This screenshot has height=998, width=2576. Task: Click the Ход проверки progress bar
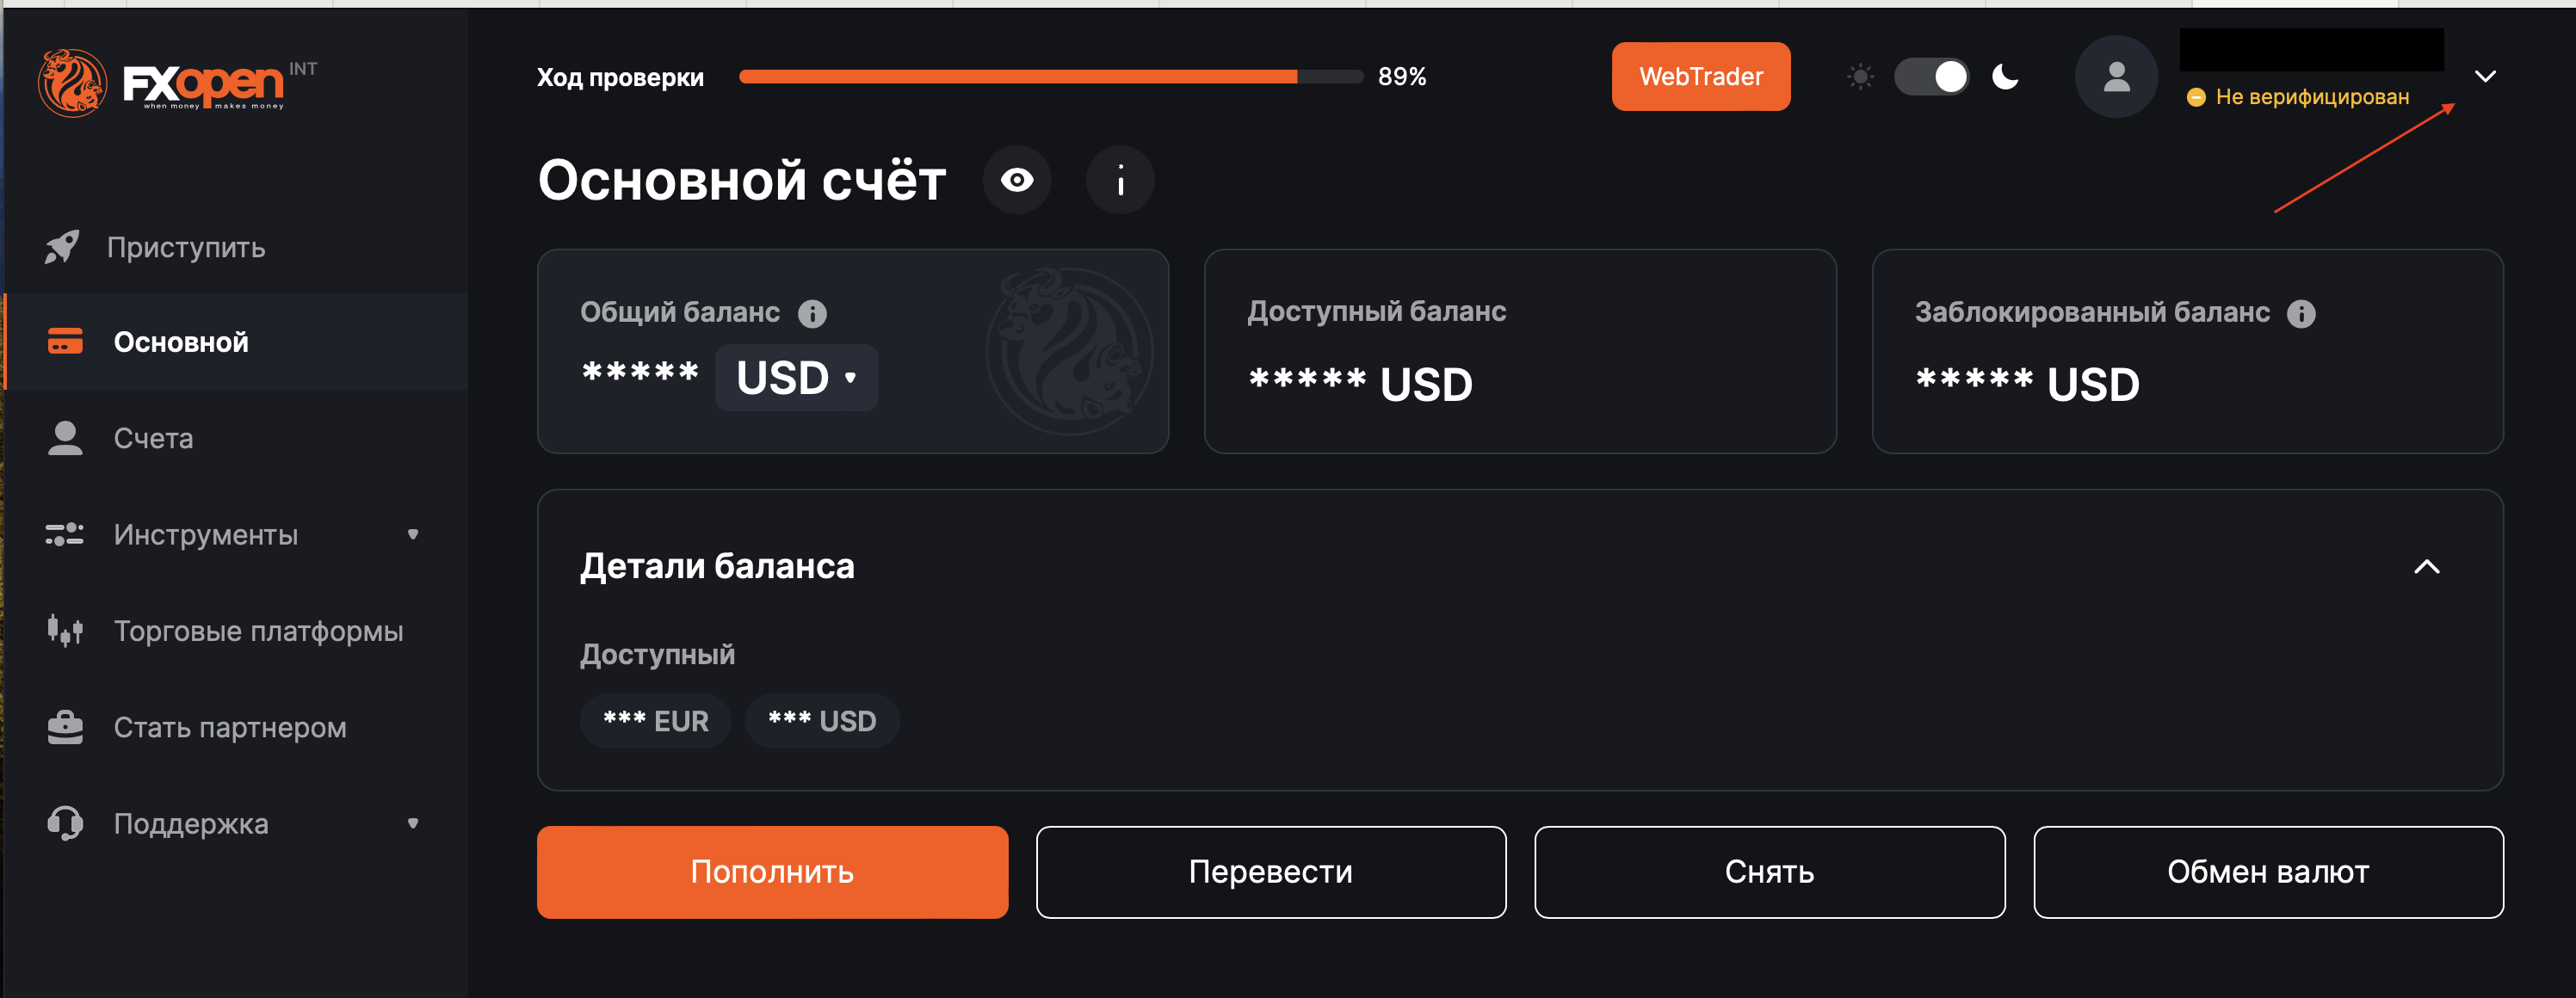pos(1050,77)
